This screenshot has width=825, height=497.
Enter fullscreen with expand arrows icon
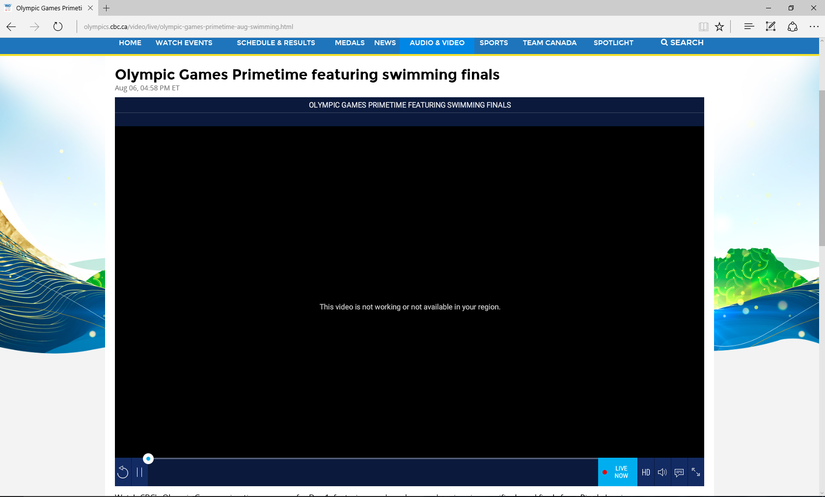pos(696,472)
